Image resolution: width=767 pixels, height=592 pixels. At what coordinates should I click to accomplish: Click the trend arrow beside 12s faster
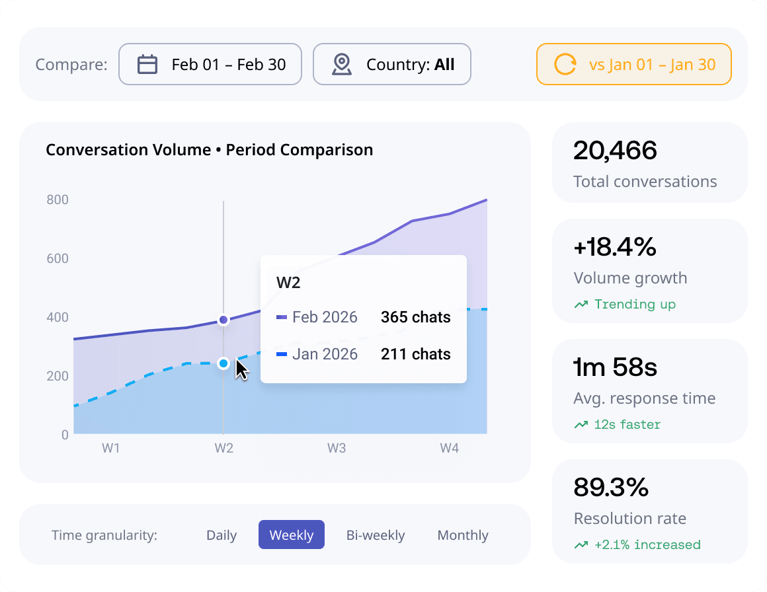click(581, 425)
